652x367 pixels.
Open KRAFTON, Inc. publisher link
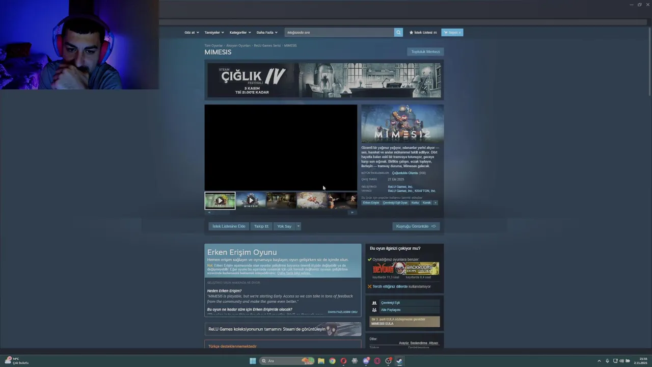tap(425, 191)
